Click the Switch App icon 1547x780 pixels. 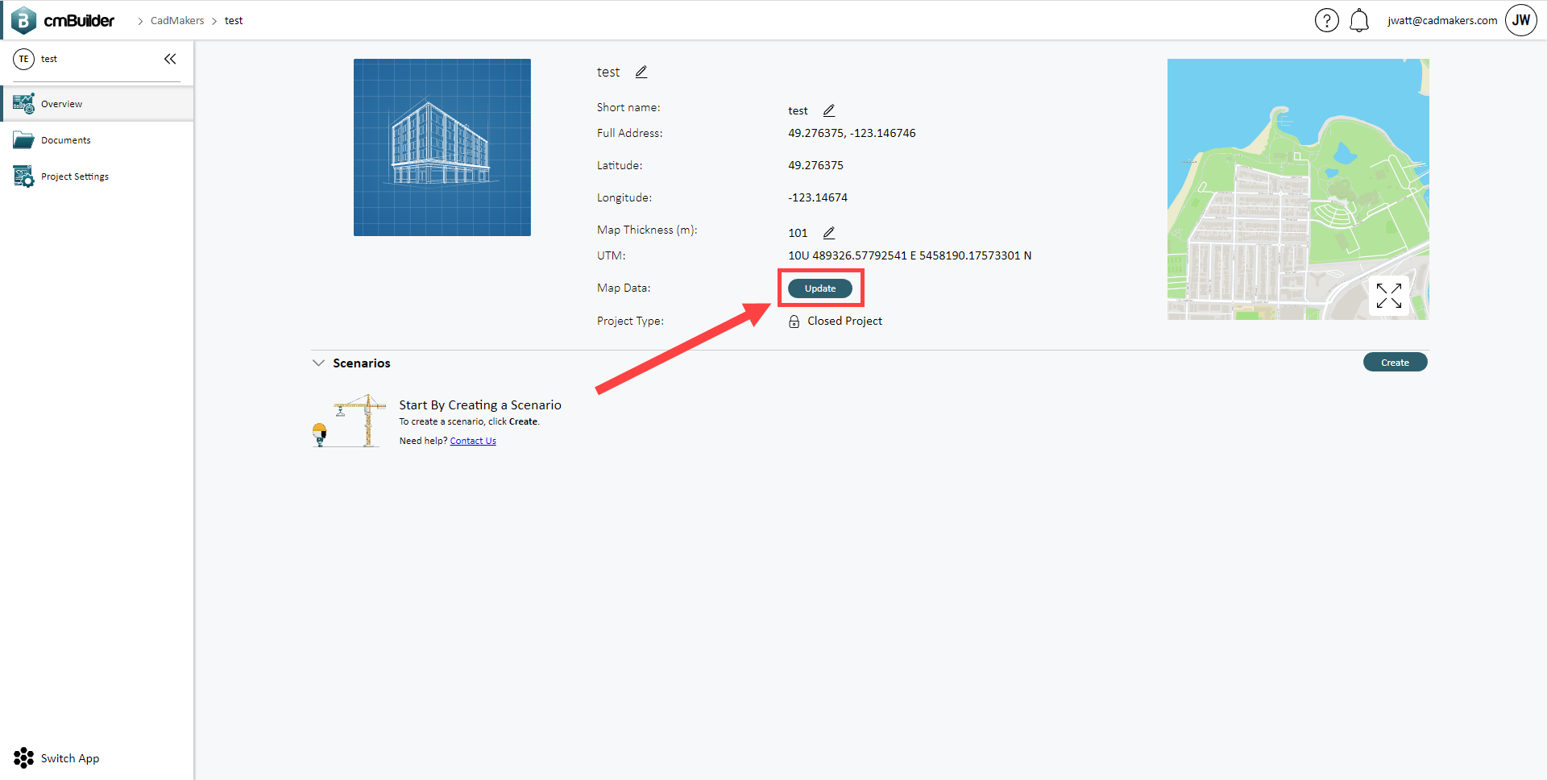pyautogui.click(x=23, y=757)
